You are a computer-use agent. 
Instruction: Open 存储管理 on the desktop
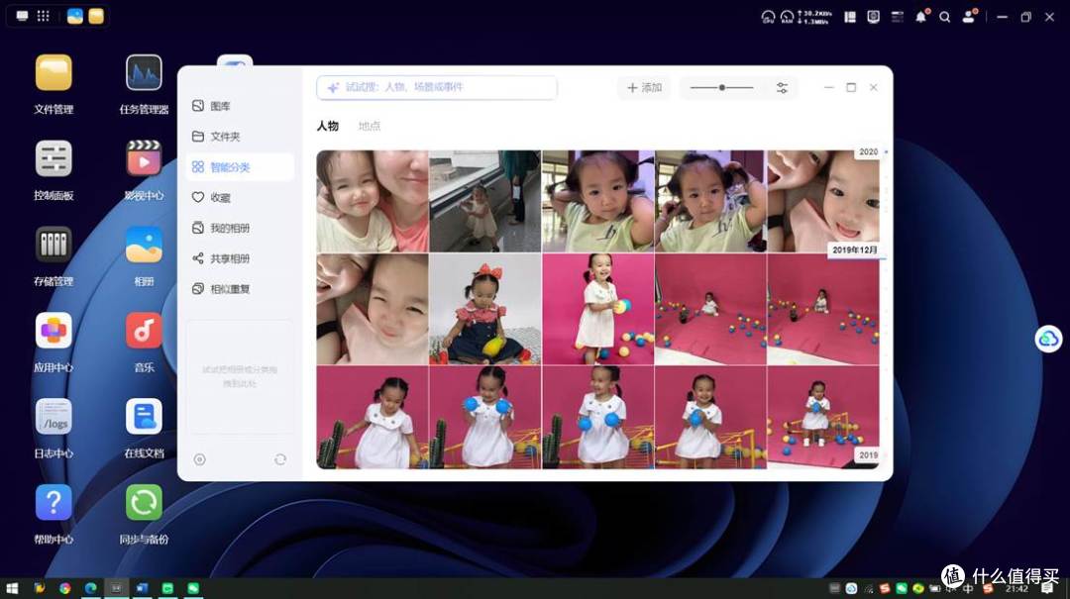tap(53, 245)
